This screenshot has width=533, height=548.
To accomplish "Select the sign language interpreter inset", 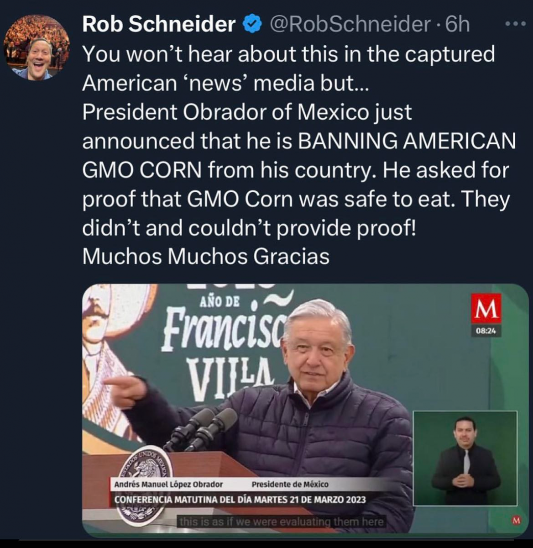I will point(465,458).
